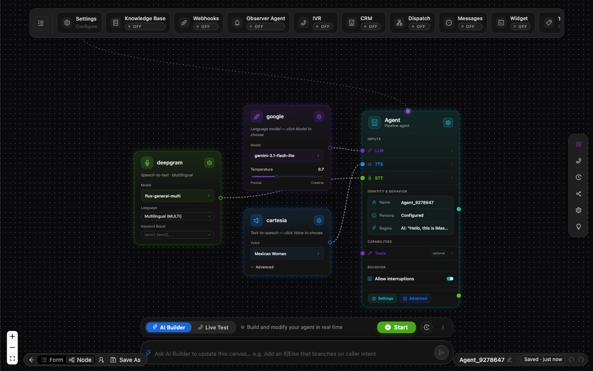Click the user icon in bottom bar
Viewport: 593px width, 371px height.
[101, 360]
